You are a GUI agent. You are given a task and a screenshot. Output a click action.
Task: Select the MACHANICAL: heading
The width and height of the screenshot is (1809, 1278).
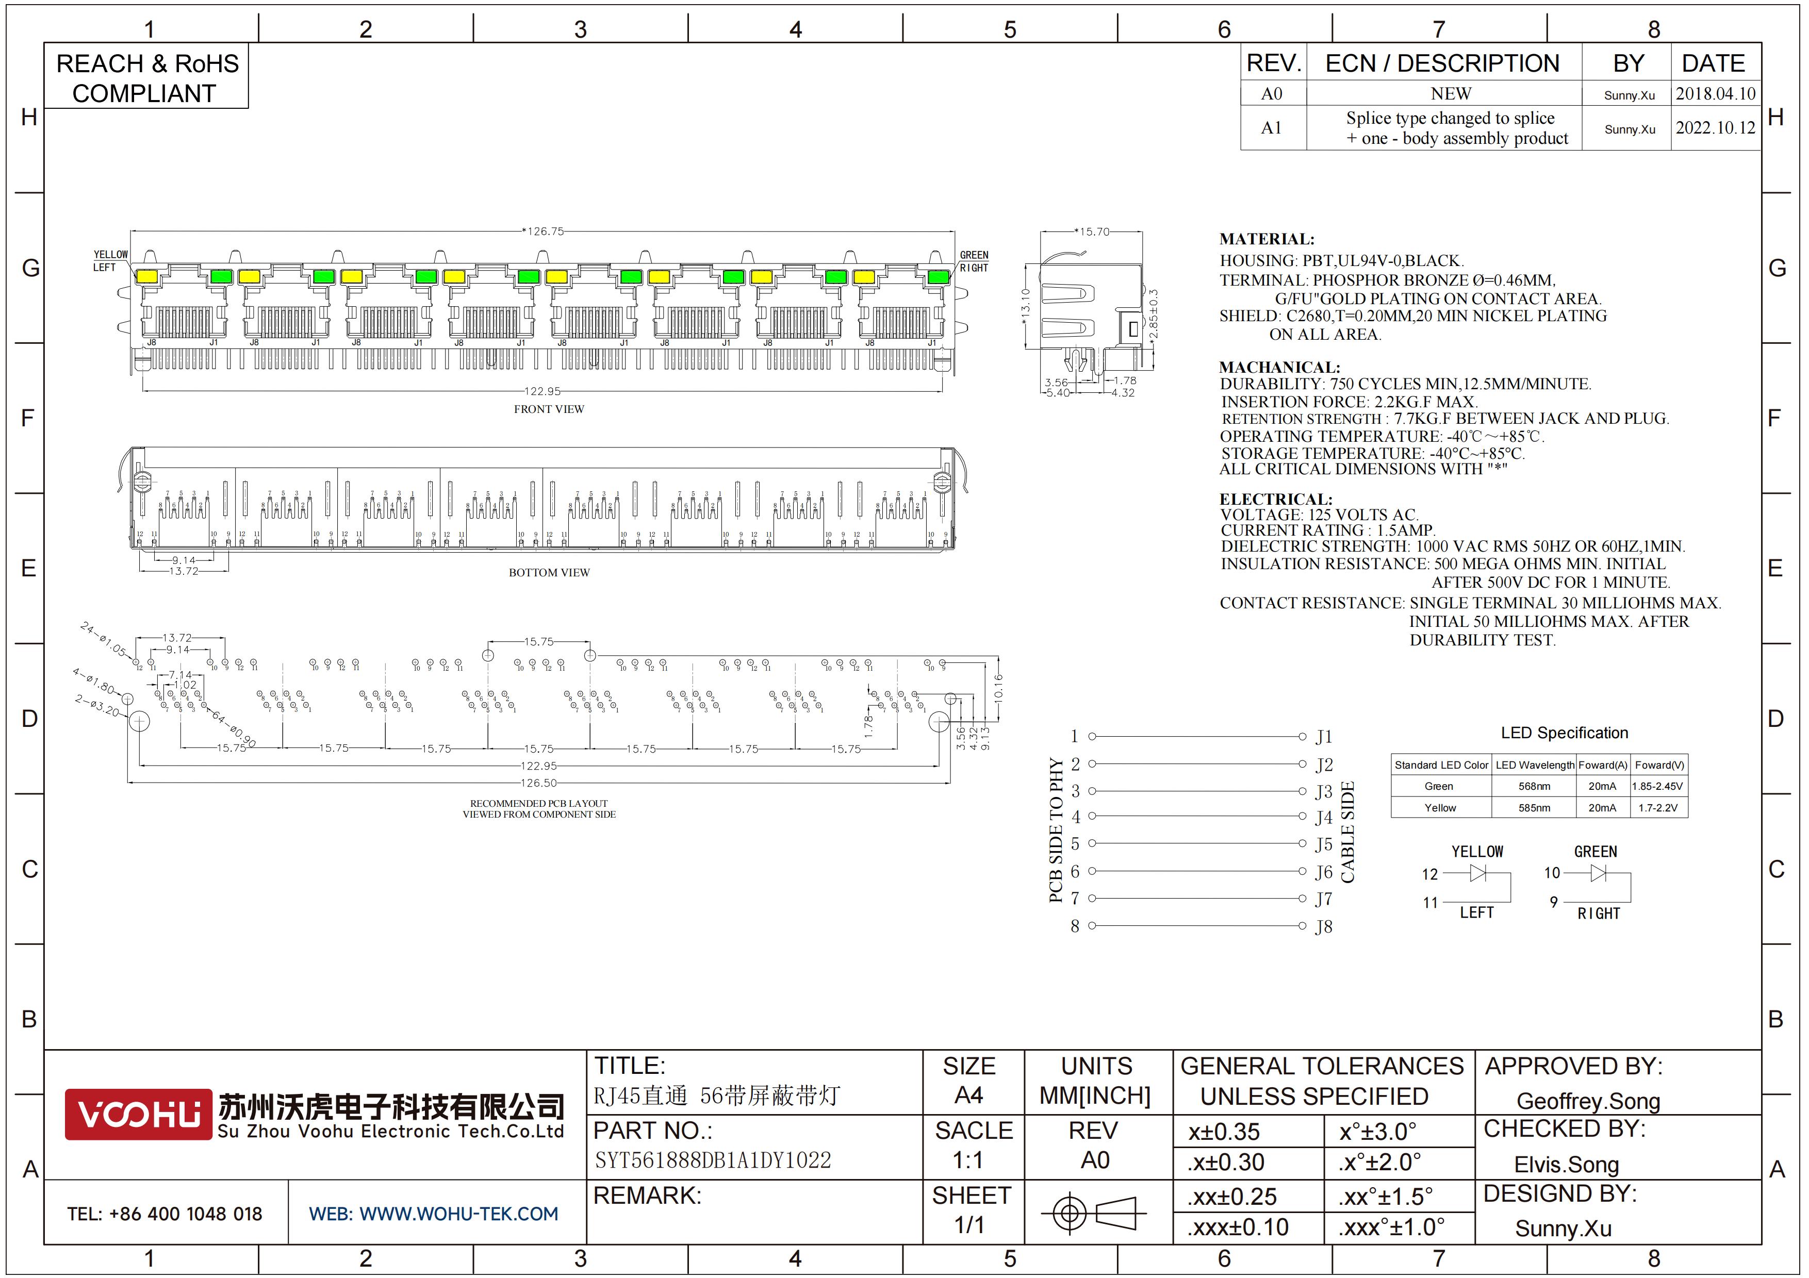coord(1279,367)
